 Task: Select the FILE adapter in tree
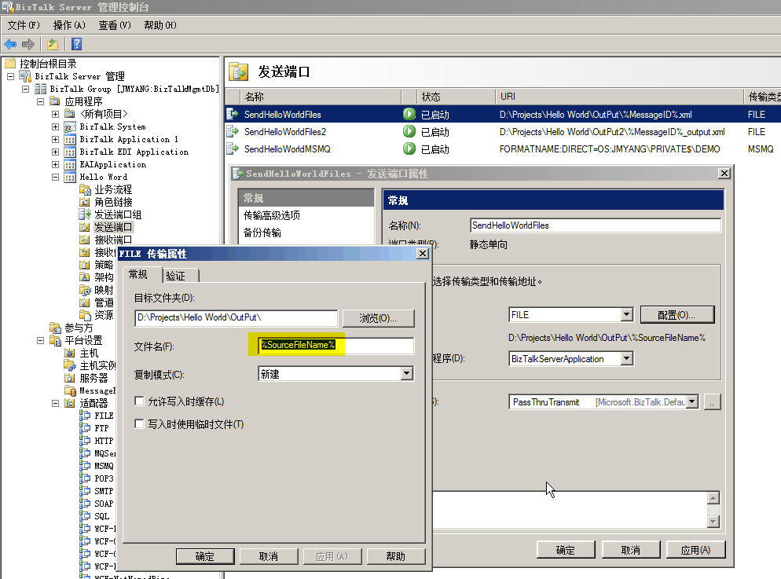point(104,416)
